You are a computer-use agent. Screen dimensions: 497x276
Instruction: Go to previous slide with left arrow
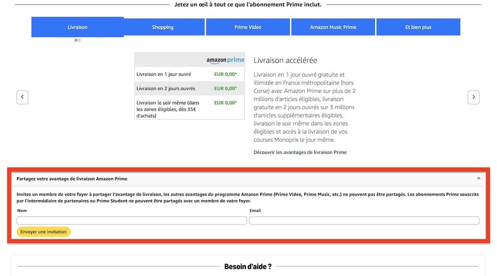[x=22, y=97]
